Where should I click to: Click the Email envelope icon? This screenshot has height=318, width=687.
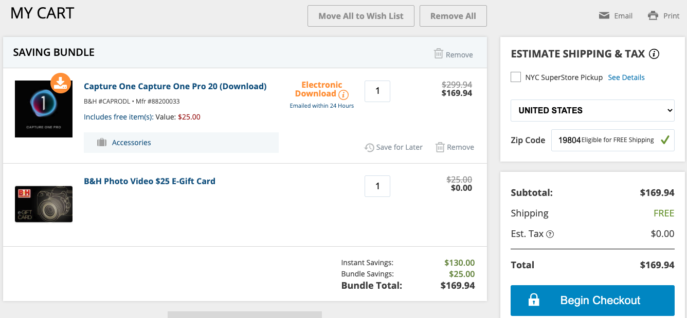[604, 16]
